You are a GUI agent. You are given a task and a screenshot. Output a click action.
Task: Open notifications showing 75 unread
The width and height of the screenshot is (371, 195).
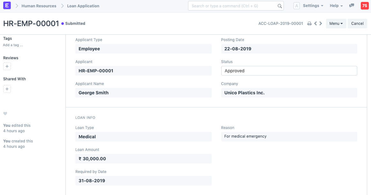[365, 5]
